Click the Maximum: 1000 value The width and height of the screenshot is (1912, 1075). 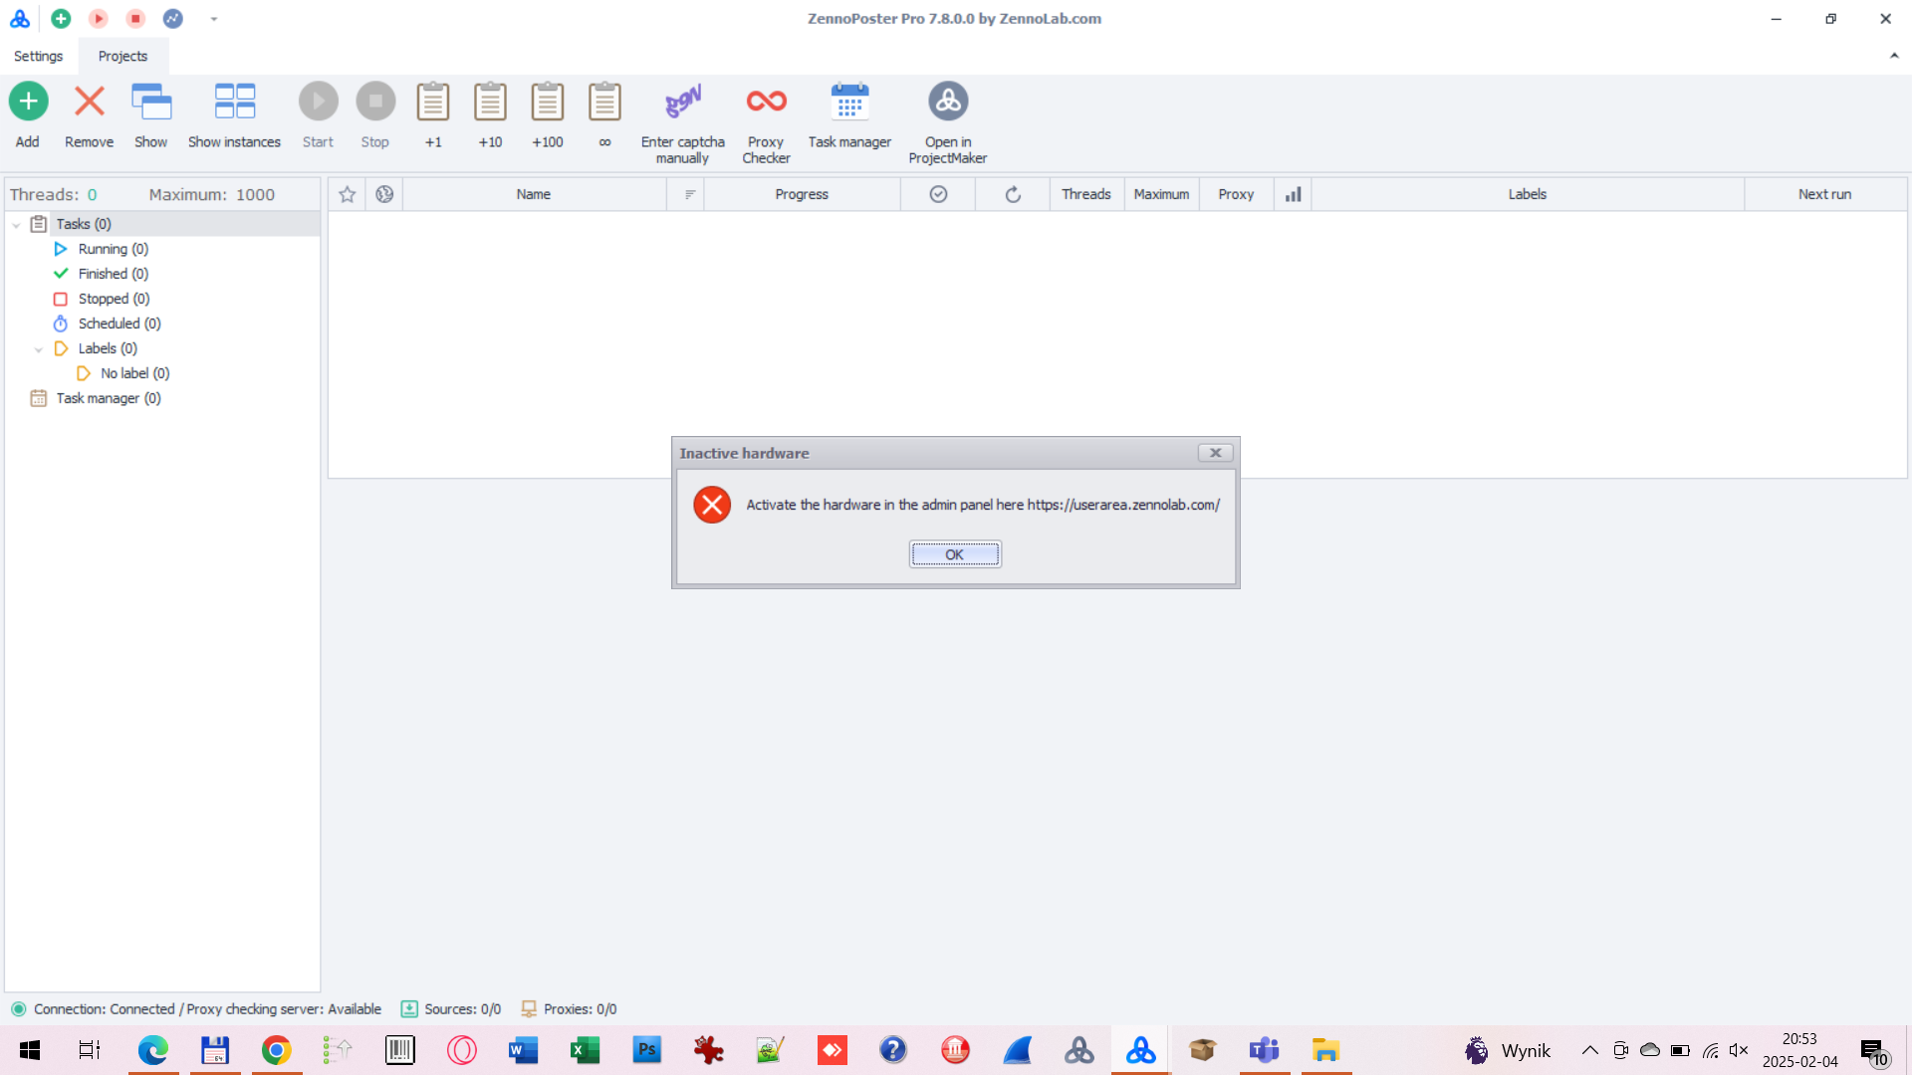pos(212,195)
